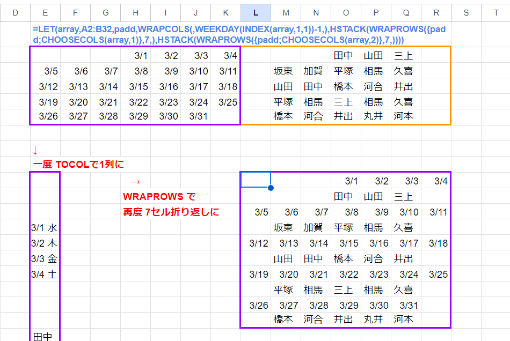Viewport: 510px width, 341px height.
Task: Select the cell 3/3 金
Action: coord(45,259)
